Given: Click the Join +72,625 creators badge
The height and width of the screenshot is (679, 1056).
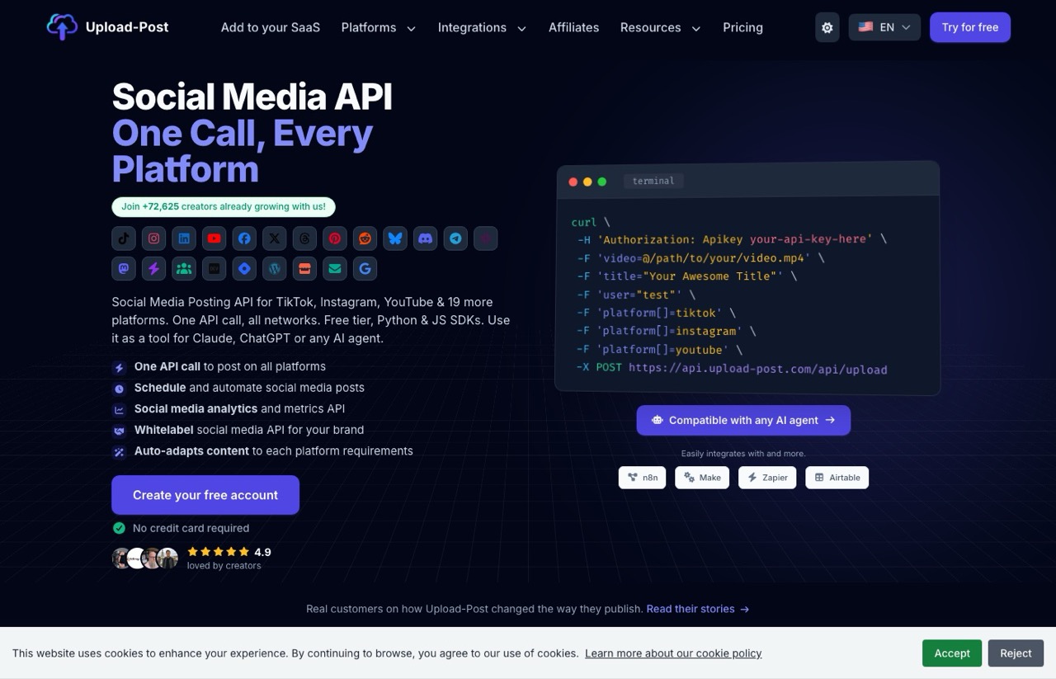Looking at the screenshot, I should [224, 207].
